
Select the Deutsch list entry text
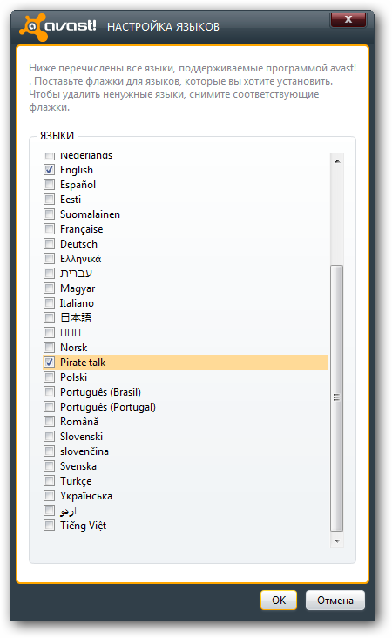point(78,244)
